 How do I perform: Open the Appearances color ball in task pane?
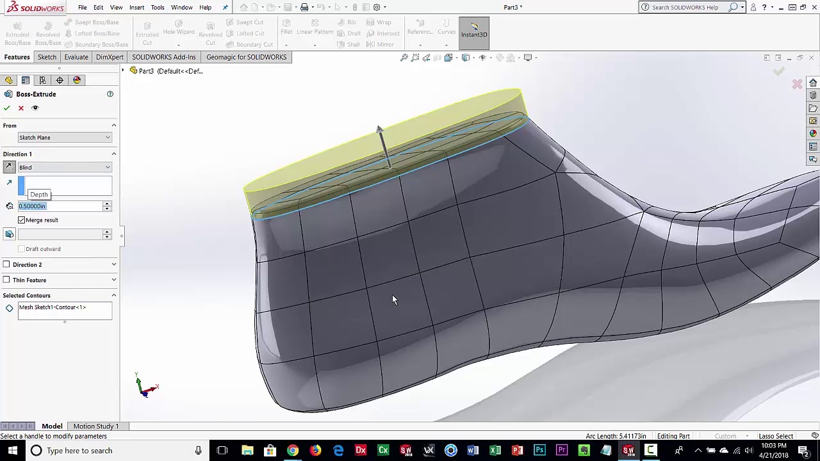tap(813, 134)
